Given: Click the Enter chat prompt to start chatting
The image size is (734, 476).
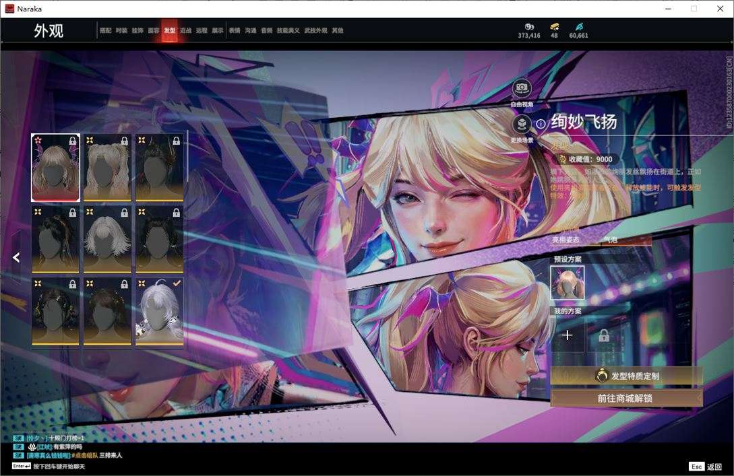Looking at the screenshot, I should coord(49,466).
